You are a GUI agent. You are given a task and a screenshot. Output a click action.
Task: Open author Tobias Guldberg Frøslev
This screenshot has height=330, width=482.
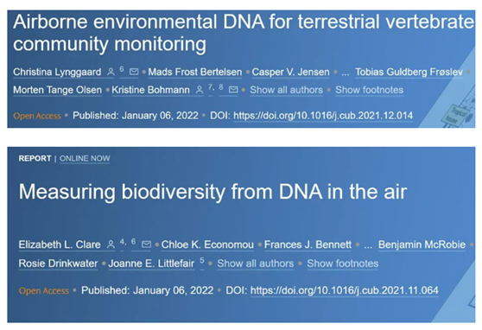click(x=409, y=72)
